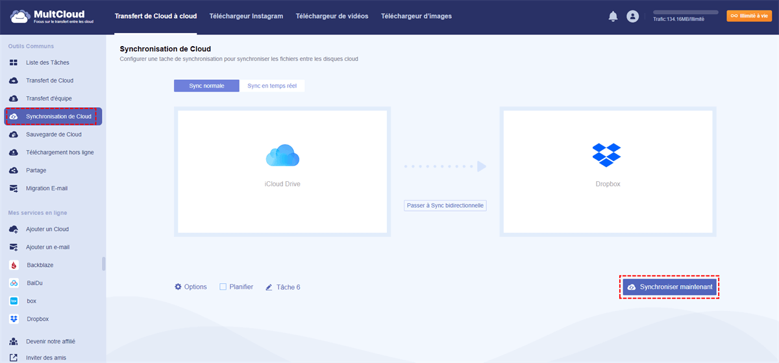This screenshot has height=363, width=779.
Task: Open Téléchargeur Instagram tab
Action: (x=247, y=16)
